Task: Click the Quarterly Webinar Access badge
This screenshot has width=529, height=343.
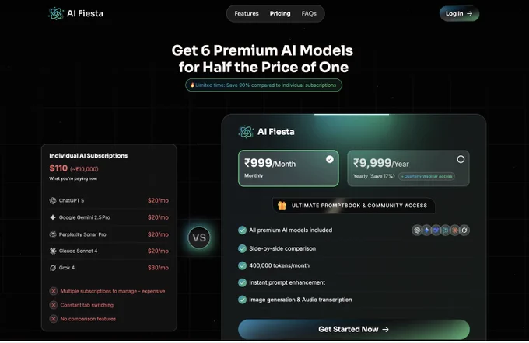Action: pyautogui.click(x=426, y=176)
